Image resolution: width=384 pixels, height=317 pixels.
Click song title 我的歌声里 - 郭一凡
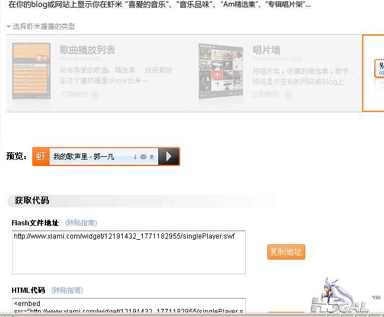pos(83,157)
